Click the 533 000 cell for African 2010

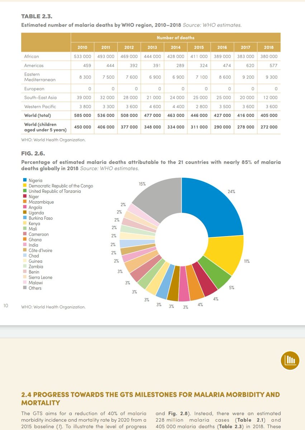click(x=82, y=57)
